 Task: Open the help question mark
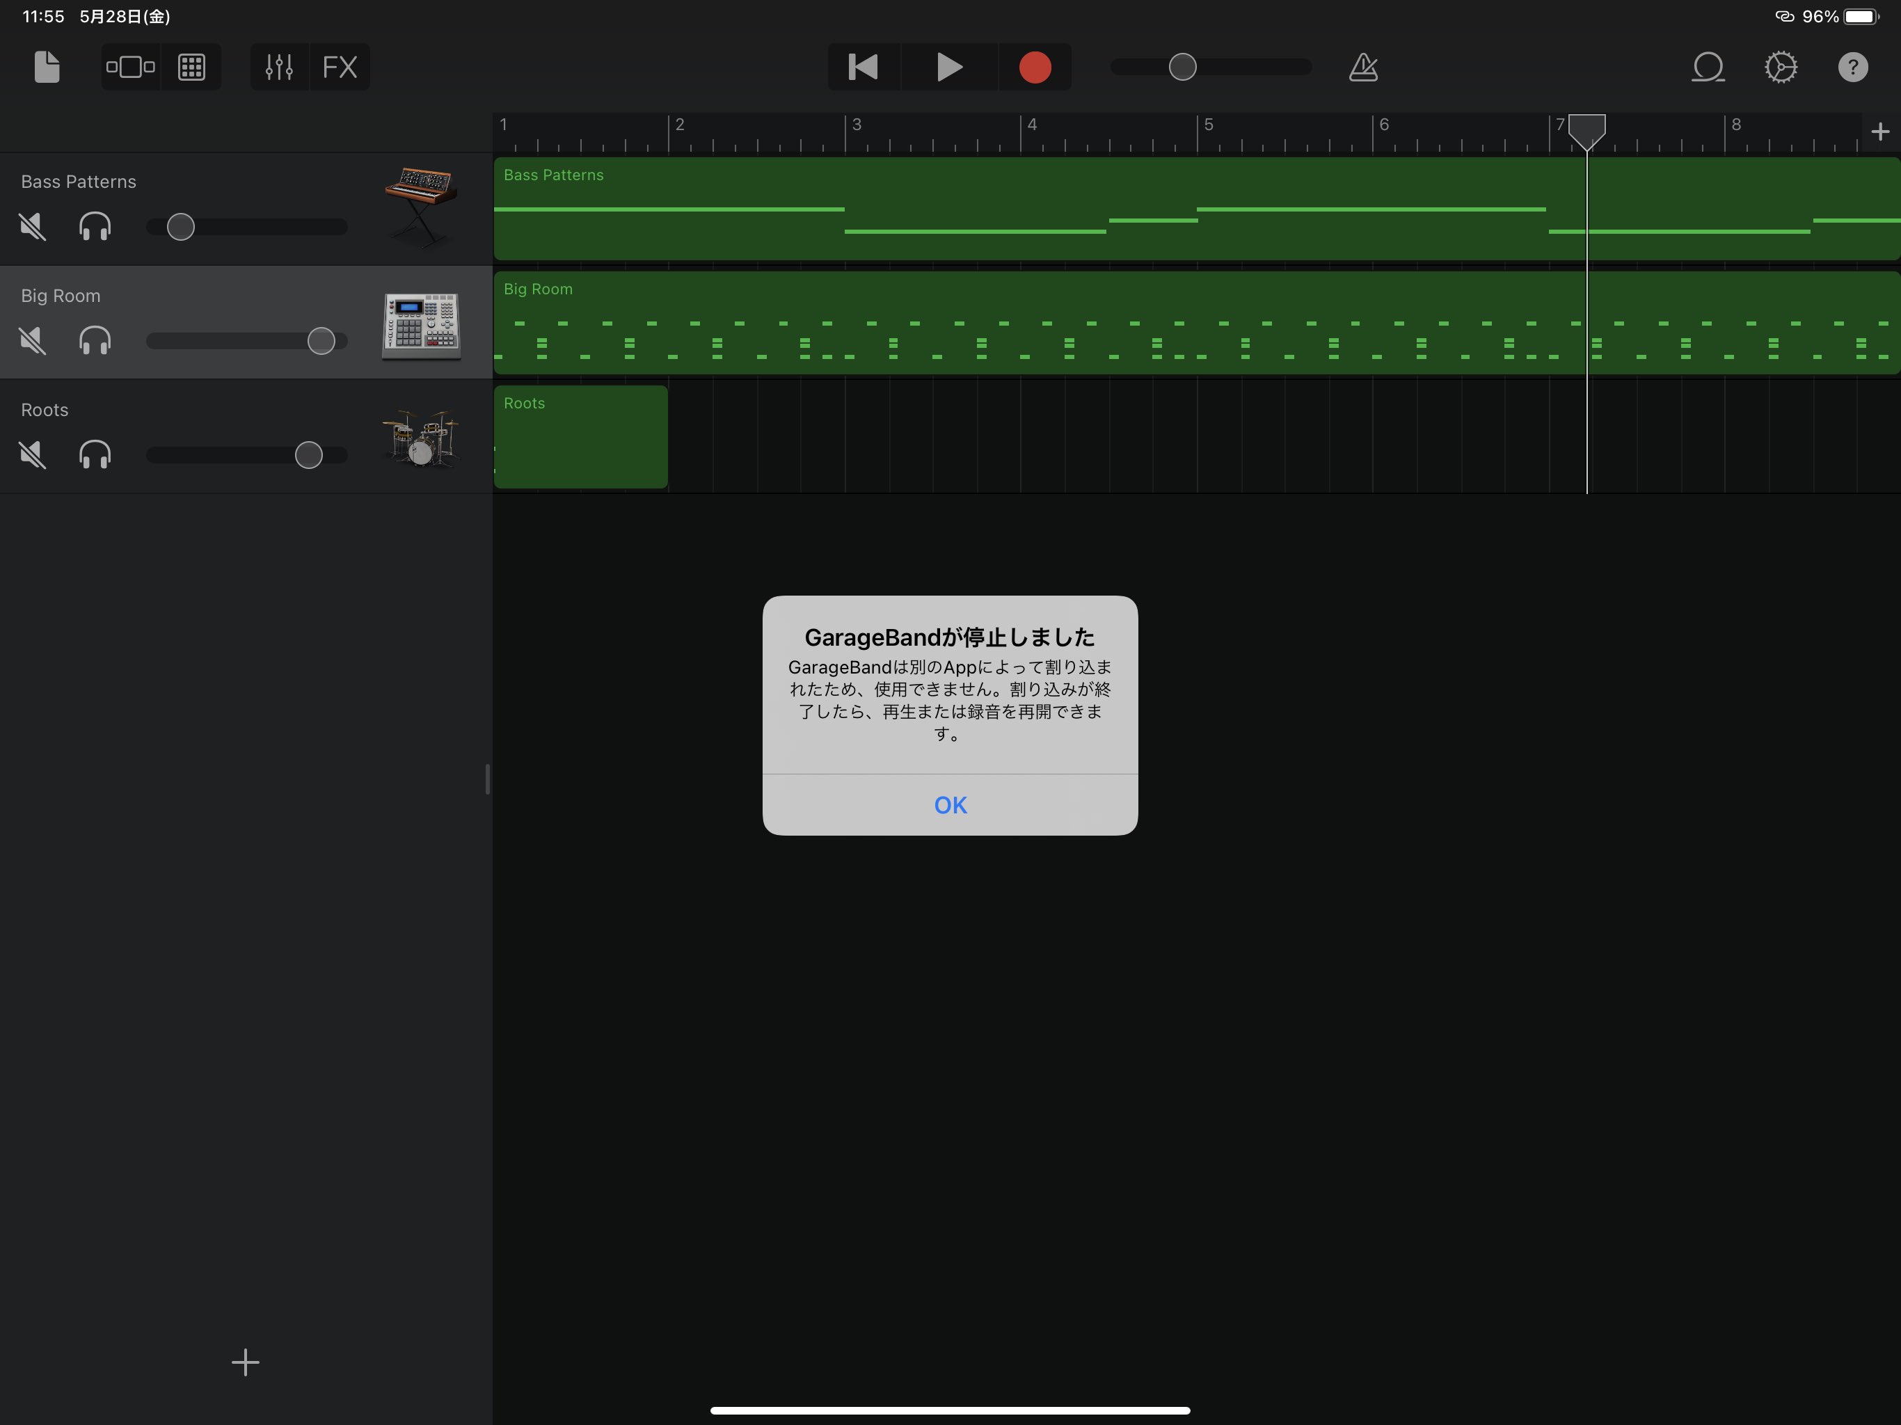click(1853, 67)
